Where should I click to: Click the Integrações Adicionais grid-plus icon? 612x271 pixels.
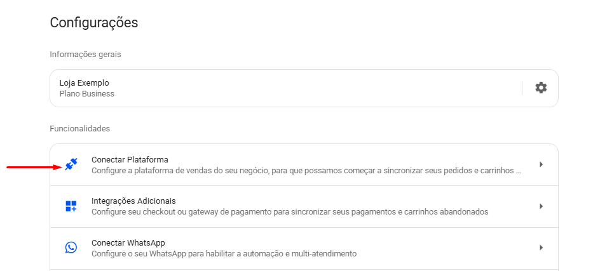coord(71,206)
